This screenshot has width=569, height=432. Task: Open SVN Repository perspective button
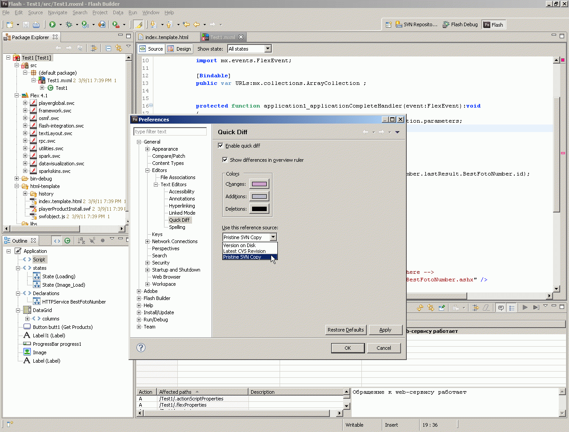[417, 24]
